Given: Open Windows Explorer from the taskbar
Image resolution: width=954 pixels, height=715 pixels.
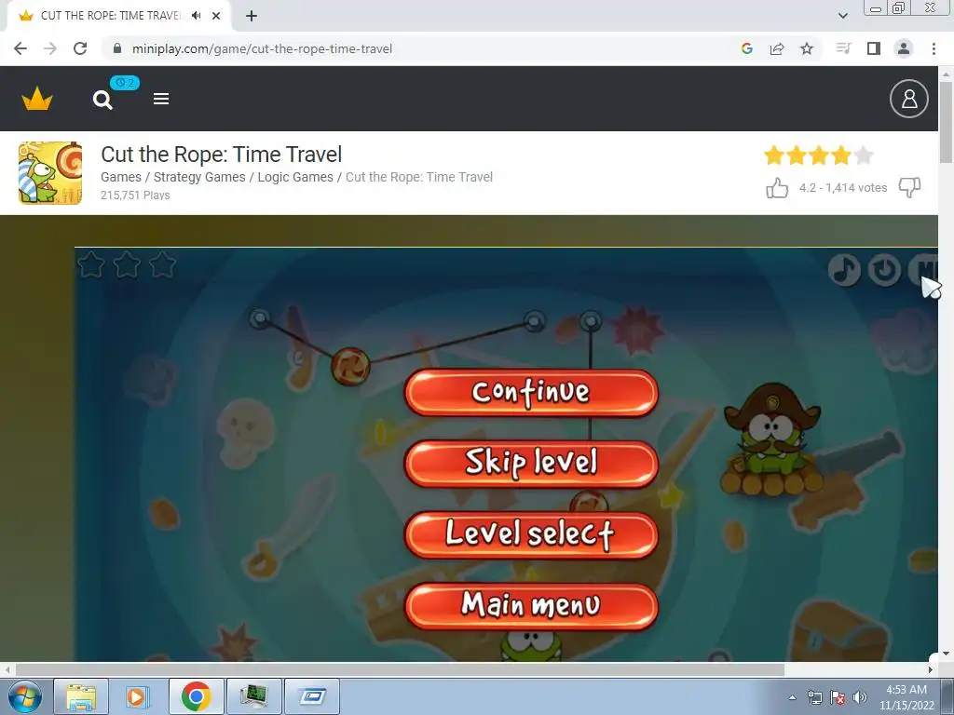Looking at the screenshot, I should coord(82,696).
